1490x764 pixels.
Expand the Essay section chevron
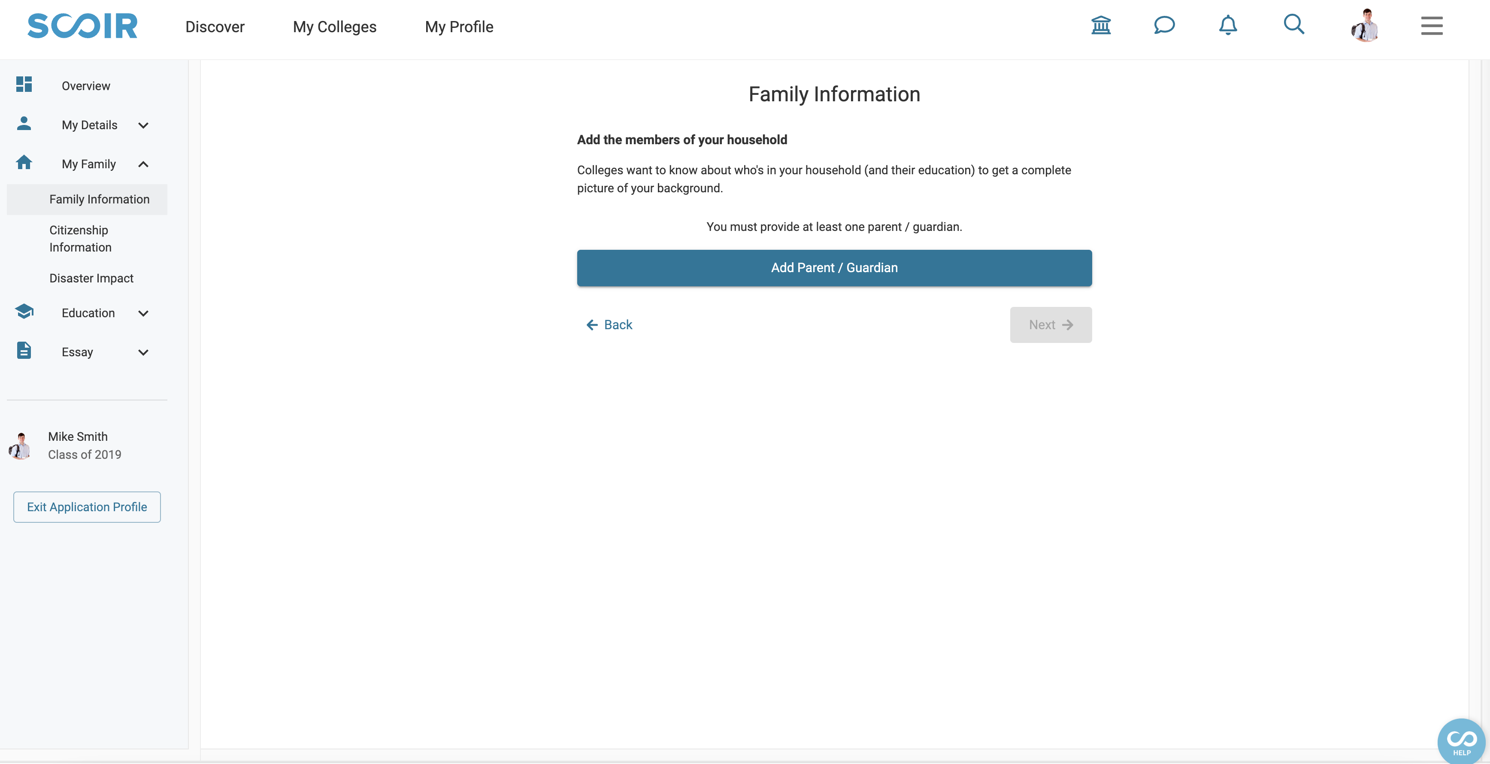(x=143, y=352)
